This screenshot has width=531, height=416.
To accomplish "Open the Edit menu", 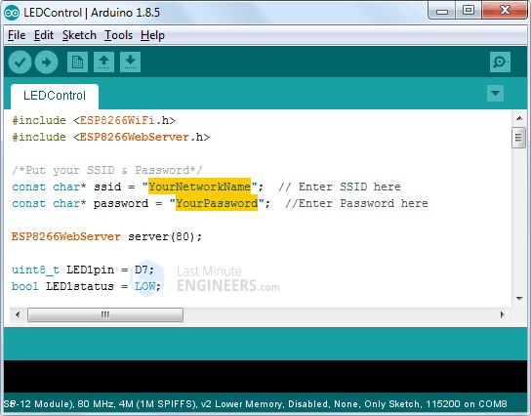I will tap(44, 35).
